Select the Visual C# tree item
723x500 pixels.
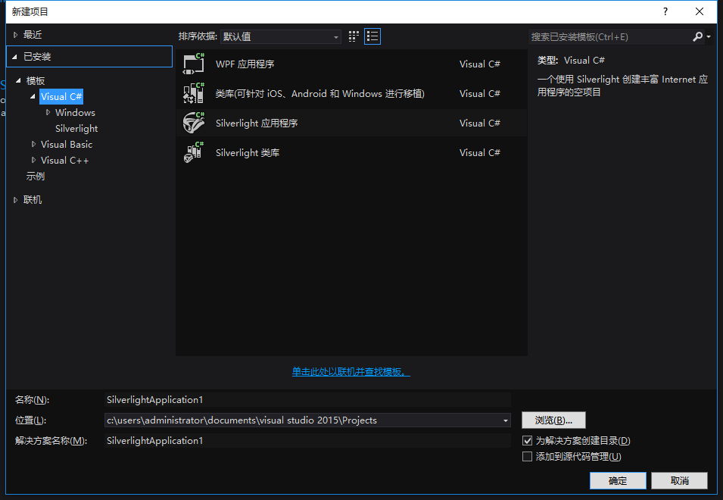(61, 96)
